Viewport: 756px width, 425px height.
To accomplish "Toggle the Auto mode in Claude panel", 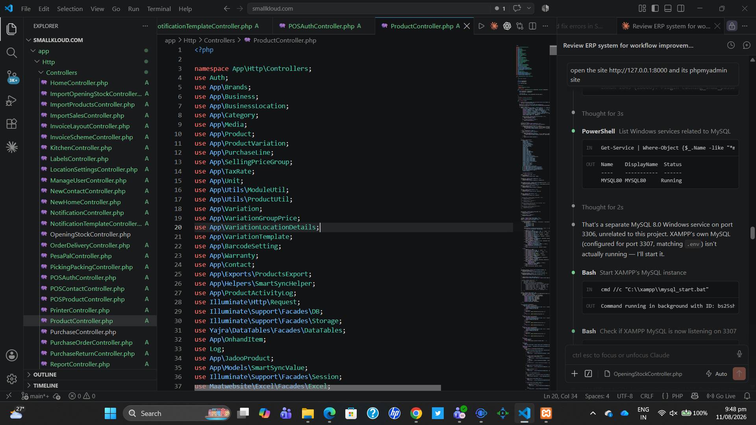I will tap(716, 374).
